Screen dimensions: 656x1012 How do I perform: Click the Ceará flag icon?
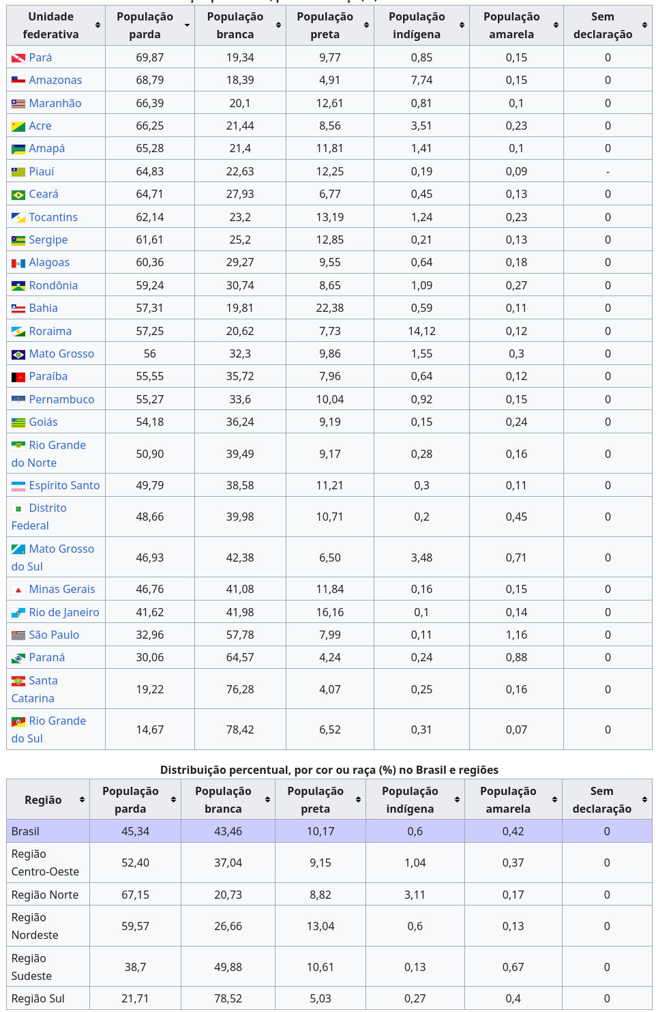pyautogui.click(x=18, y=194)
